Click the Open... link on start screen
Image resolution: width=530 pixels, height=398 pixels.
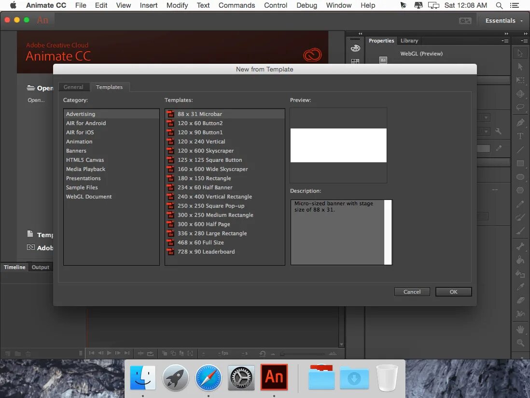(36, 100)
